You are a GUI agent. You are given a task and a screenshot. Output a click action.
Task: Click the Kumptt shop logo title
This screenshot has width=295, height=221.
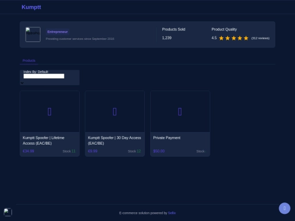(x=31, y=7)
